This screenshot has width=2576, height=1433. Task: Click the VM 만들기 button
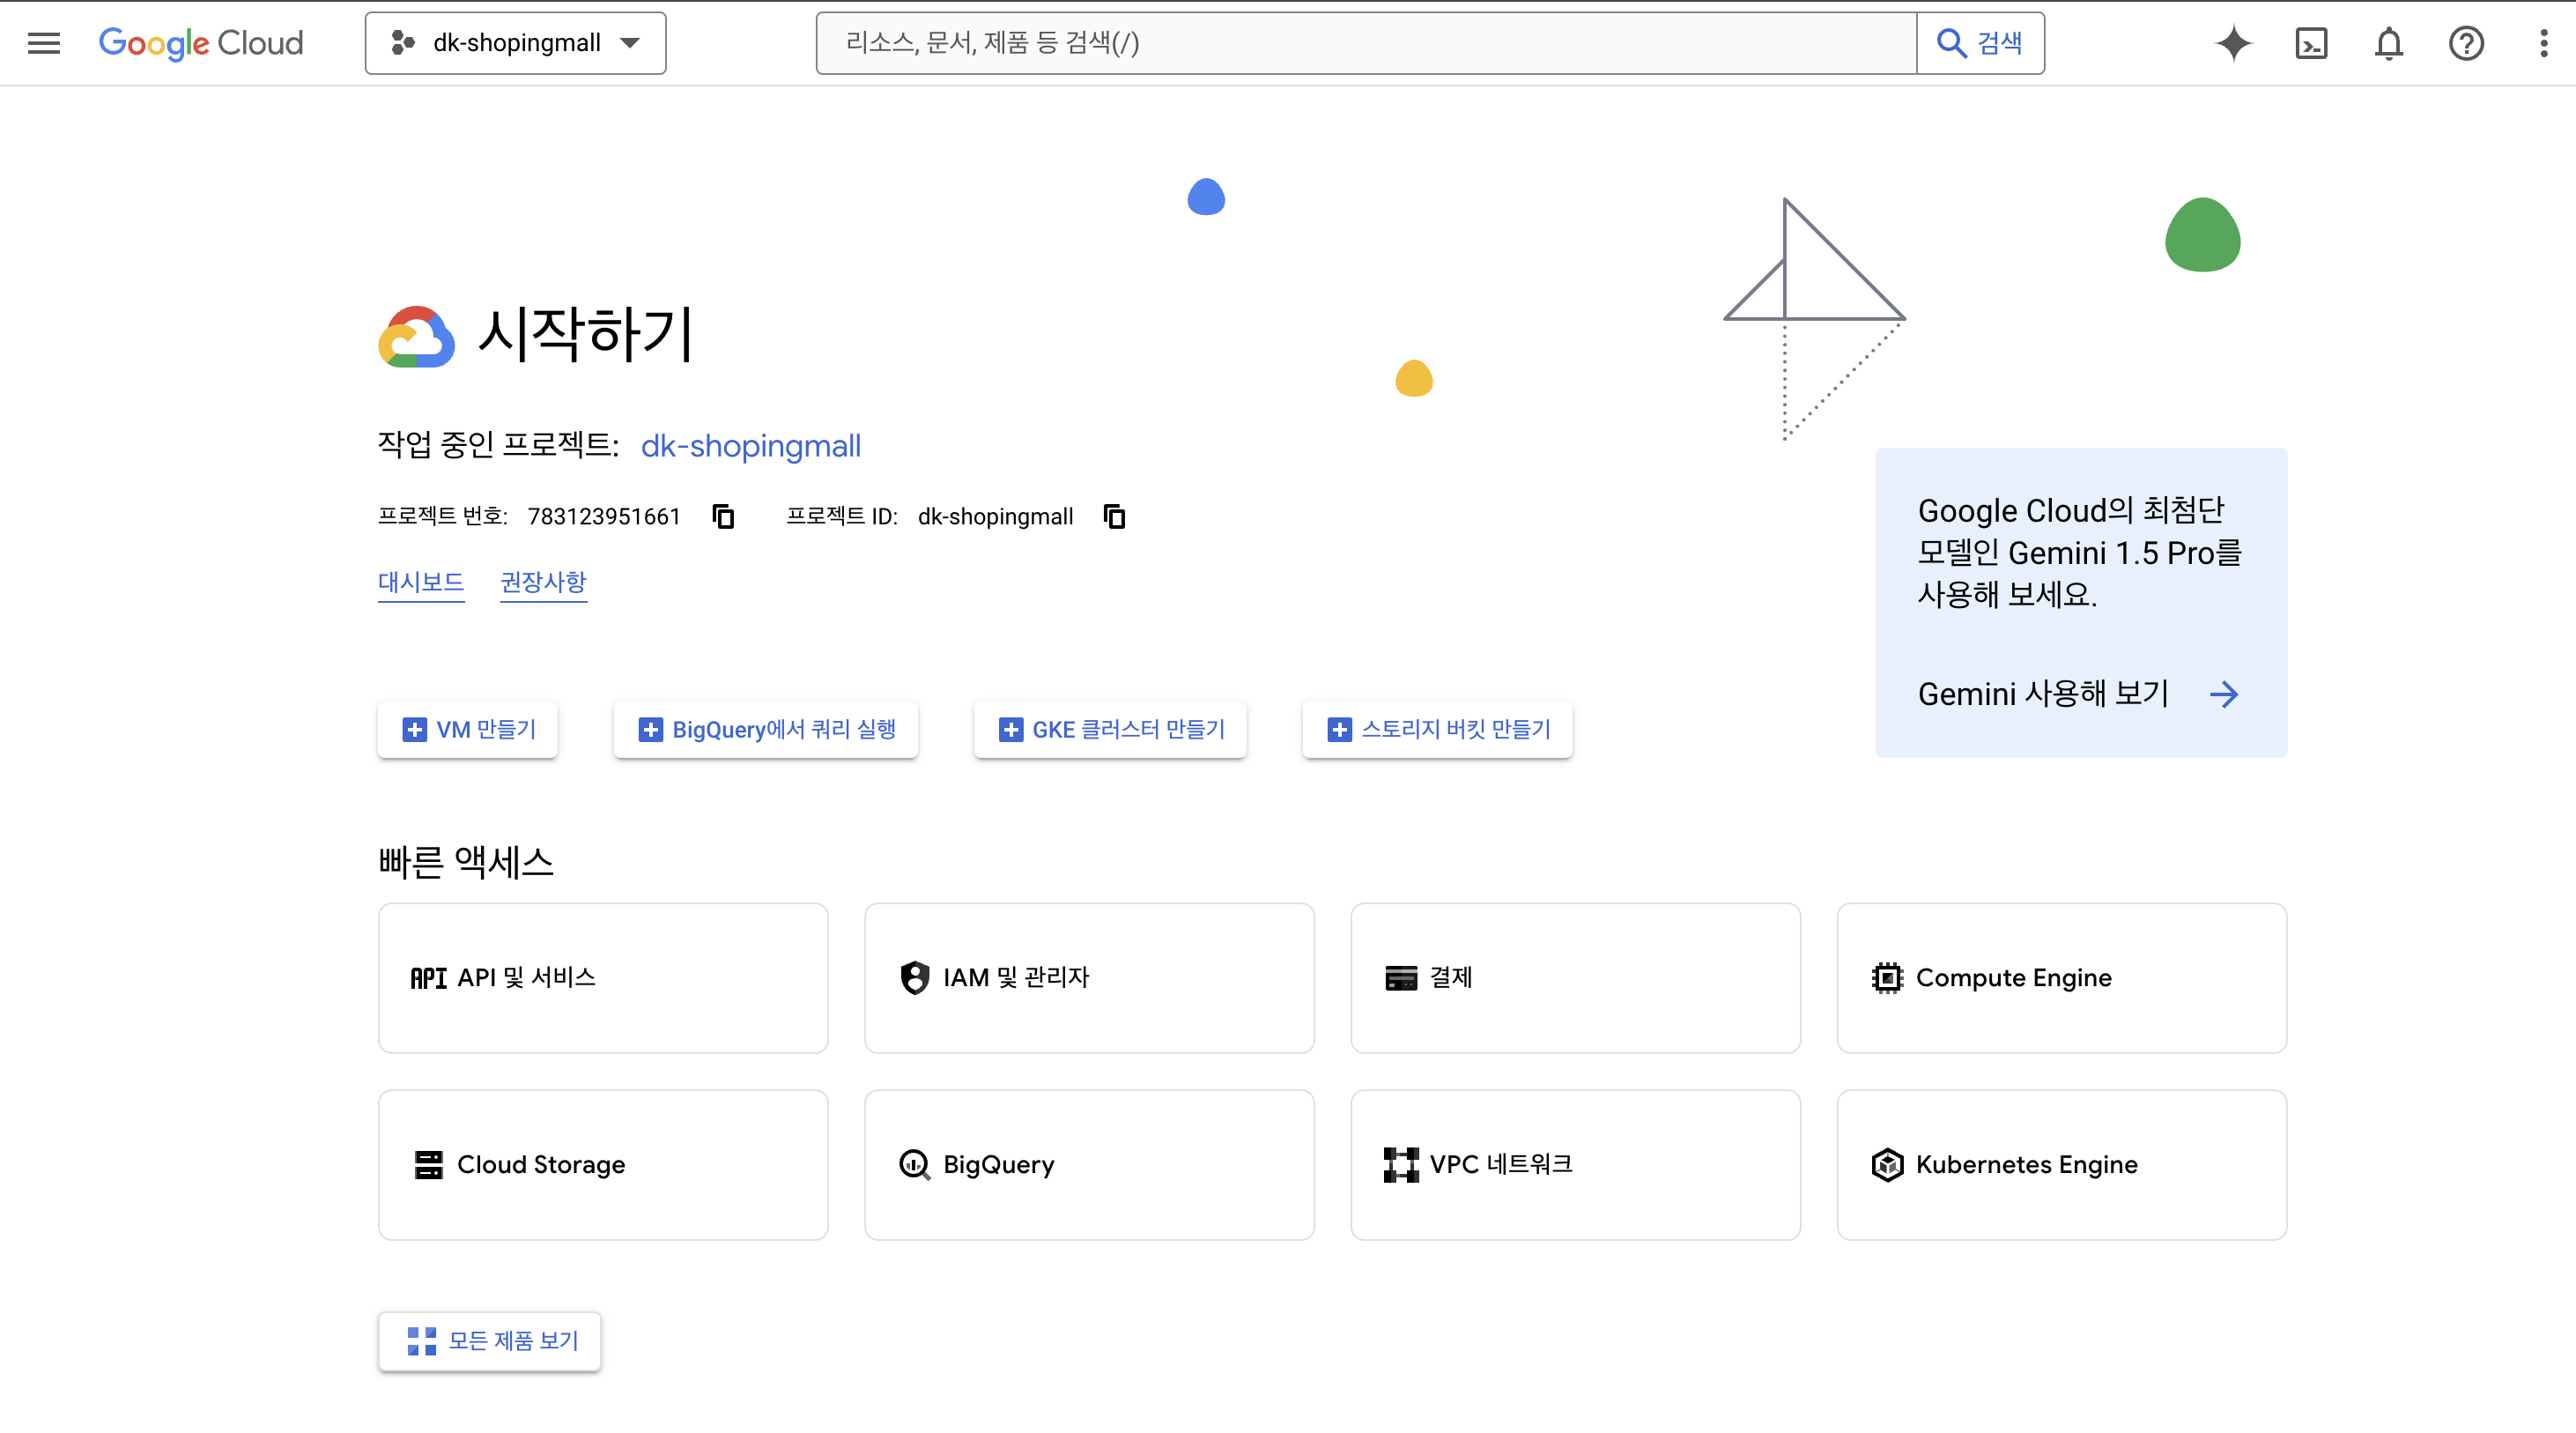tap(468, 730)
